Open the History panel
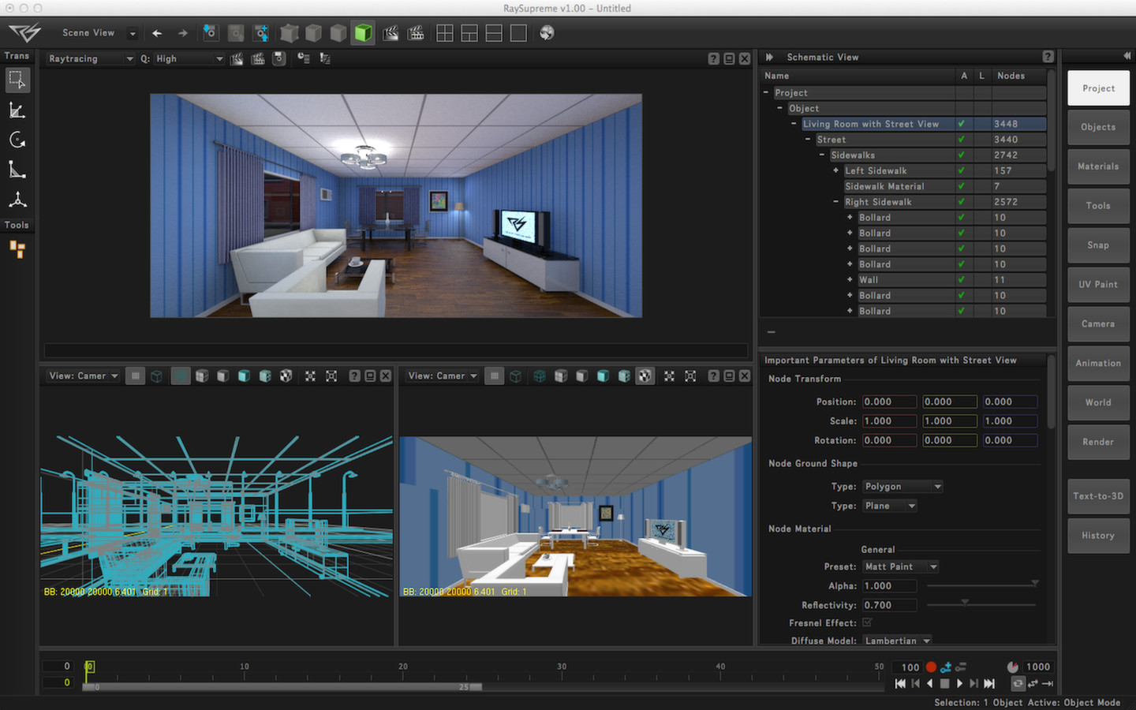 (1097, 535)
